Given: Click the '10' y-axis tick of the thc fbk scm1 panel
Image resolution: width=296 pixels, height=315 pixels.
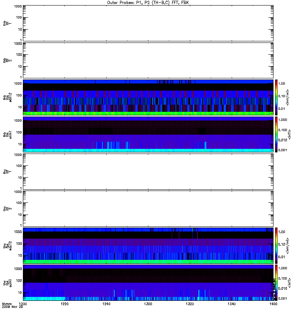Looking at the screenshot, I should pos(20,293).
